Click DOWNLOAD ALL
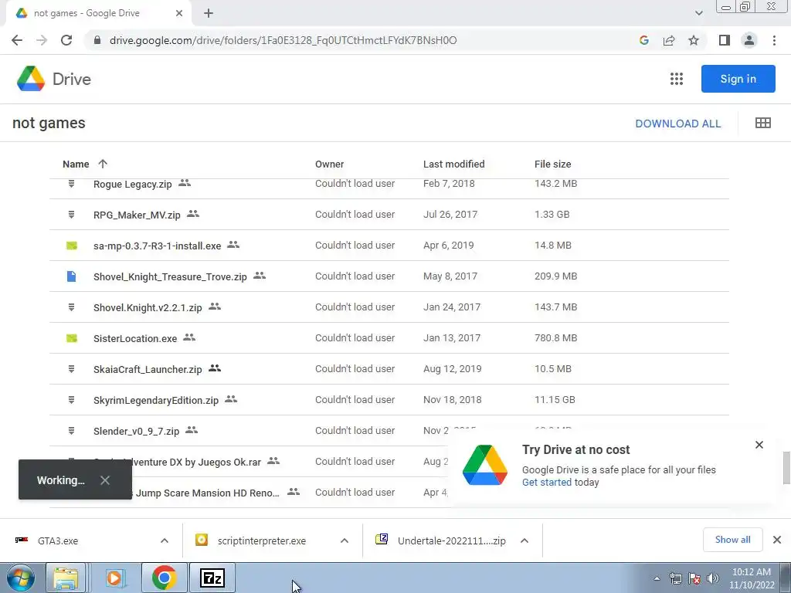 click(678, 124)
